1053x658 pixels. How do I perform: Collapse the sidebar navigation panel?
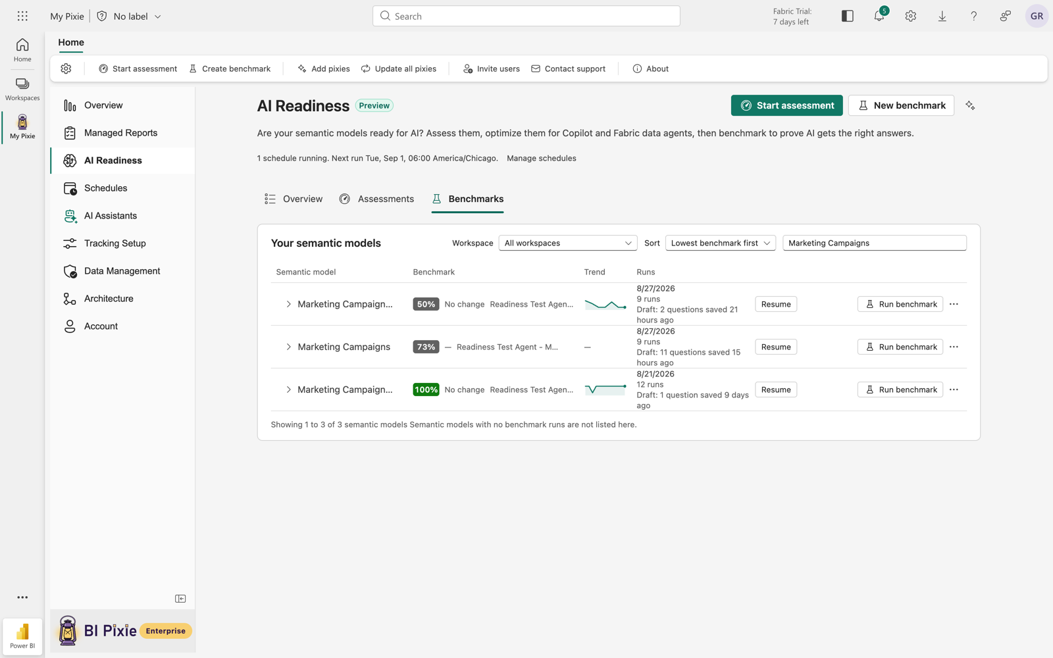(180, 599)
